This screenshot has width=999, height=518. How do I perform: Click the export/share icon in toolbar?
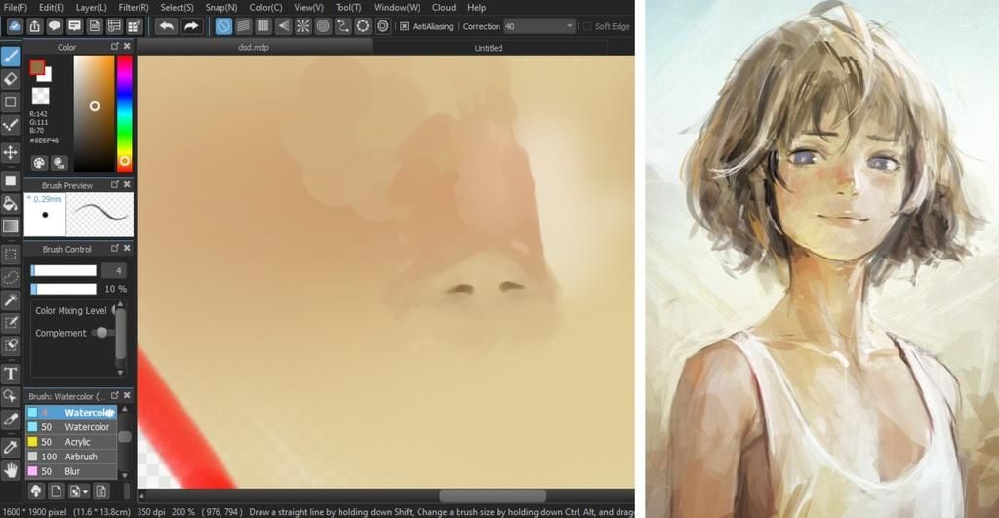click(34, 26)
